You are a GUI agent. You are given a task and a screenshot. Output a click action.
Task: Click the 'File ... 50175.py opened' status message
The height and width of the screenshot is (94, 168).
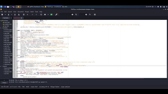(x=28, y=82)
